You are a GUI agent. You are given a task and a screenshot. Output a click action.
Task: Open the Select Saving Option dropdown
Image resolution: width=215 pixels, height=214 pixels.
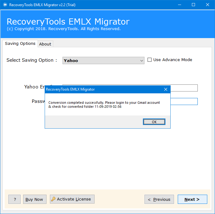click(103, 60)
